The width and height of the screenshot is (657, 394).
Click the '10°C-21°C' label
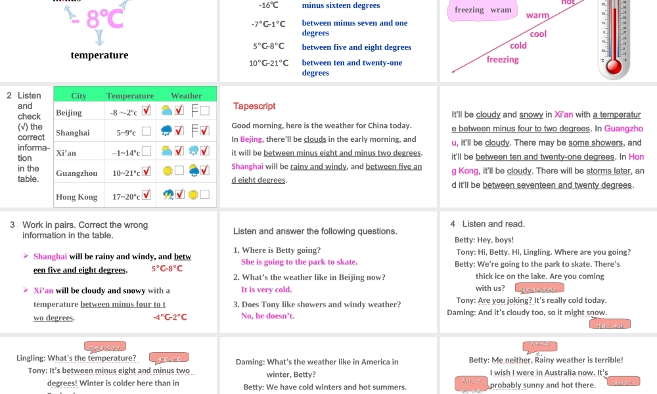click(269, 63)
